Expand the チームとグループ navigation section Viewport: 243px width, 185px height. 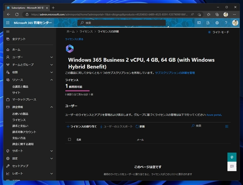52,65
